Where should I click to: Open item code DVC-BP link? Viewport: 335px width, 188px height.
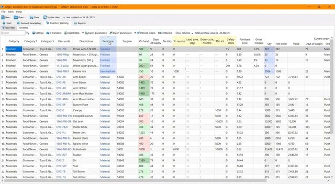click(x=61, y=105)
